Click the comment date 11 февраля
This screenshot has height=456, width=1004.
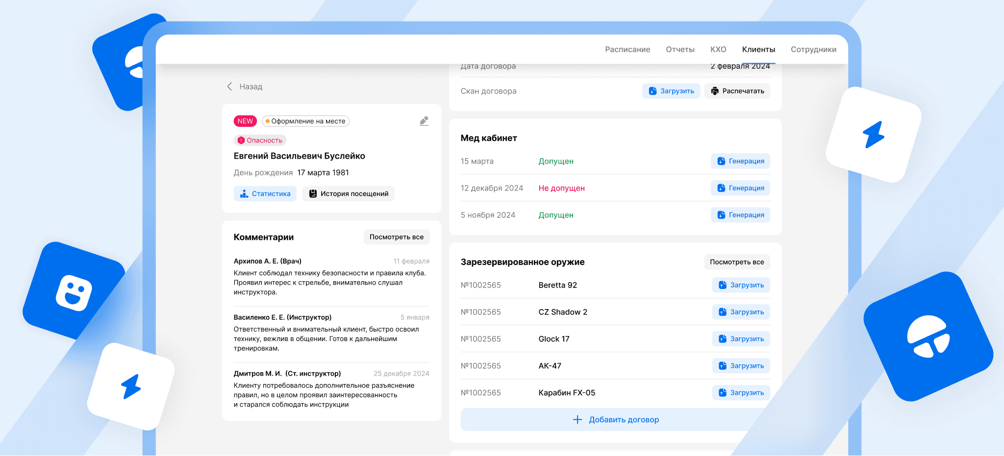(411, 262)
